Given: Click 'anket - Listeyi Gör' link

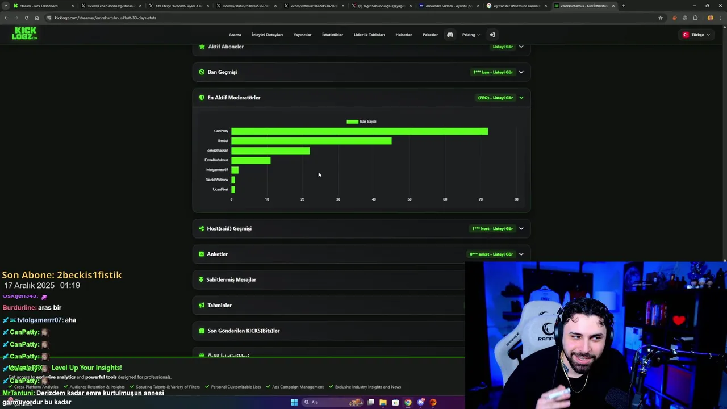Looking at the screenshot, I should point(491,254).
